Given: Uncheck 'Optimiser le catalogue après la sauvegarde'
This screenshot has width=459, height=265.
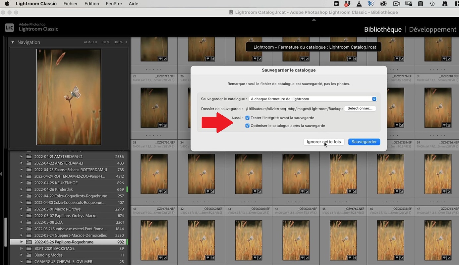Looking at the screenshot, I should point(247,126).
